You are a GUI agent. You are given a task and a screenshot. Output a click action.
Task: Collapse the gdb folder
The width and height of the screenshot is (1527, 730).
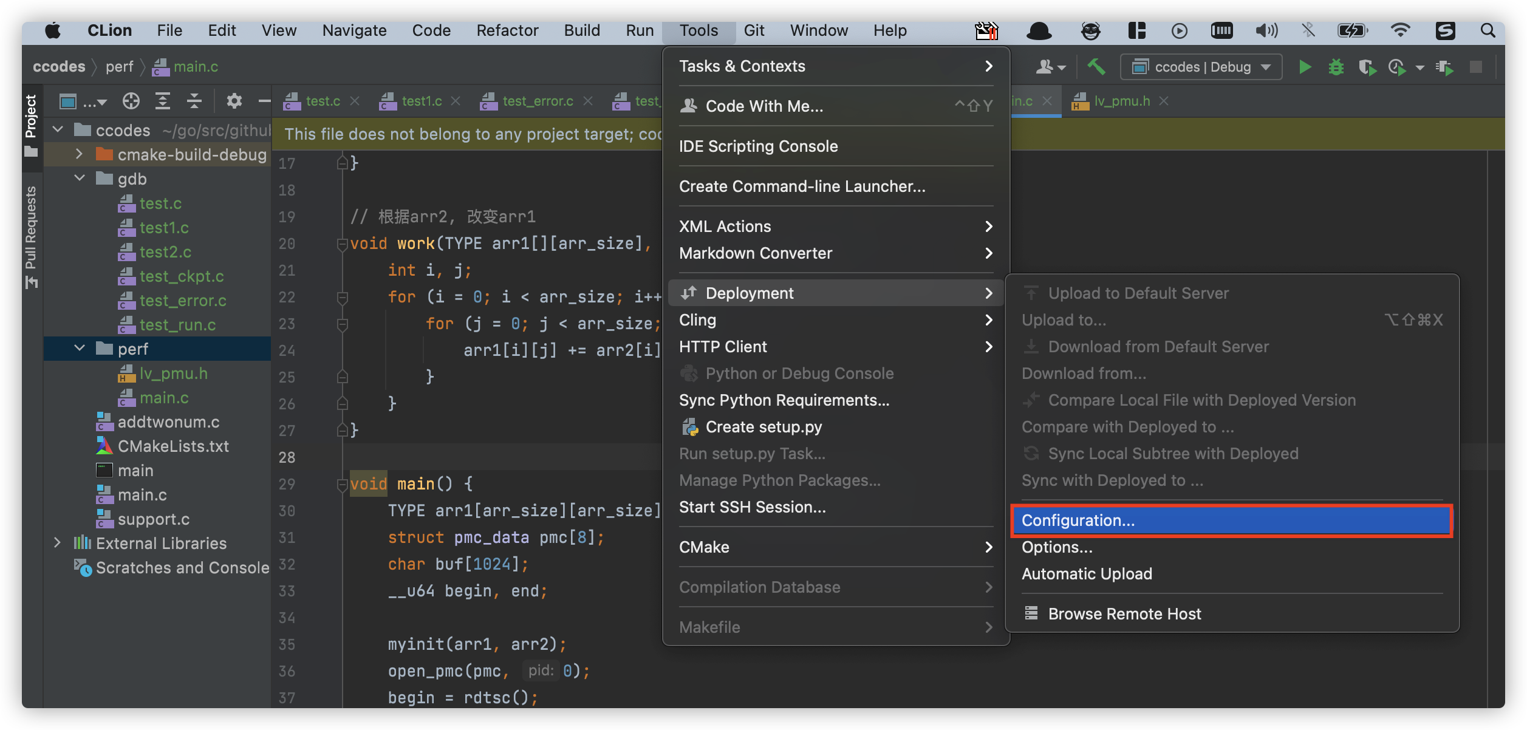[80, 179]
